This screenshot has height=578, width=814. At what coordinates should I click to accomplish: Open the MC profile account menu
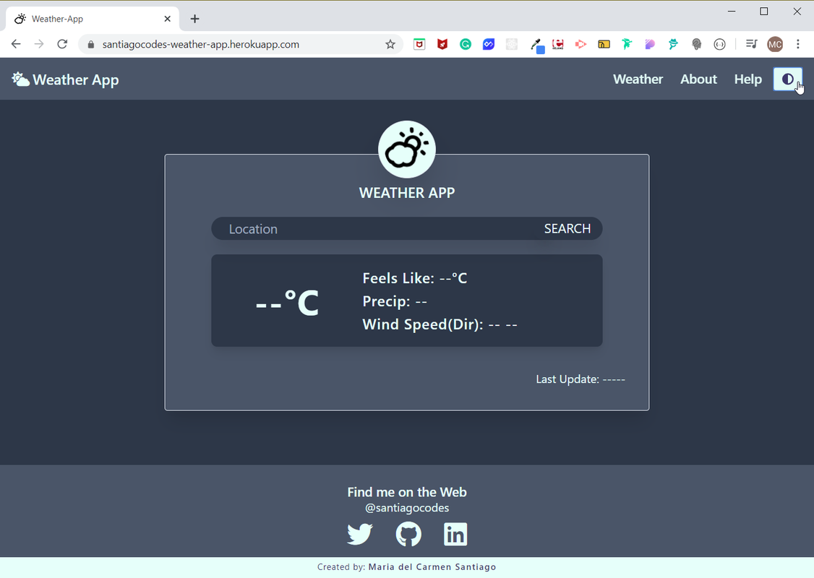775,44
